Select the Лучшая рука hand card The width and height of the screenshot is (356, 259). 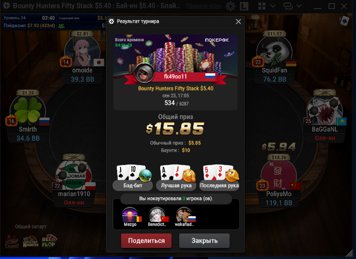(176, 178)
